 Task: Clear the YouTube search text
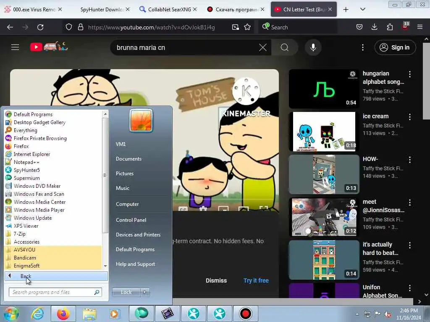[x=263, y=48]
